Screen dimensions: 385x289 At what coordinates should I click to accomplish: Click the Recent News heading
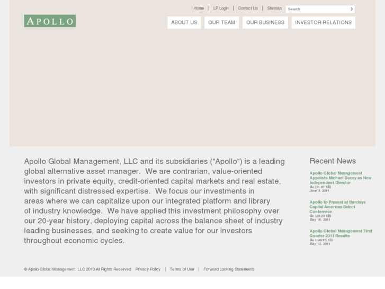pos(333,161)
